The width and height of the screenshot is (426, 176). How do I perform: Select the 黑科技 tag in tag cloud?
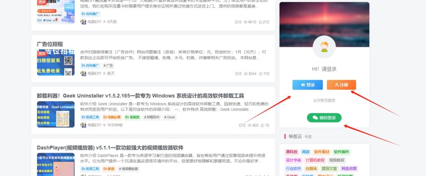292,152
